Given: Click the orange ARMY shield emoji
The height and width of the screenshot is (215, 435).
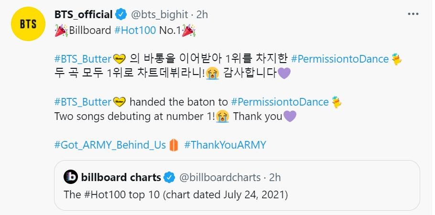Looking at the screenshot, I should click(174, 145).
